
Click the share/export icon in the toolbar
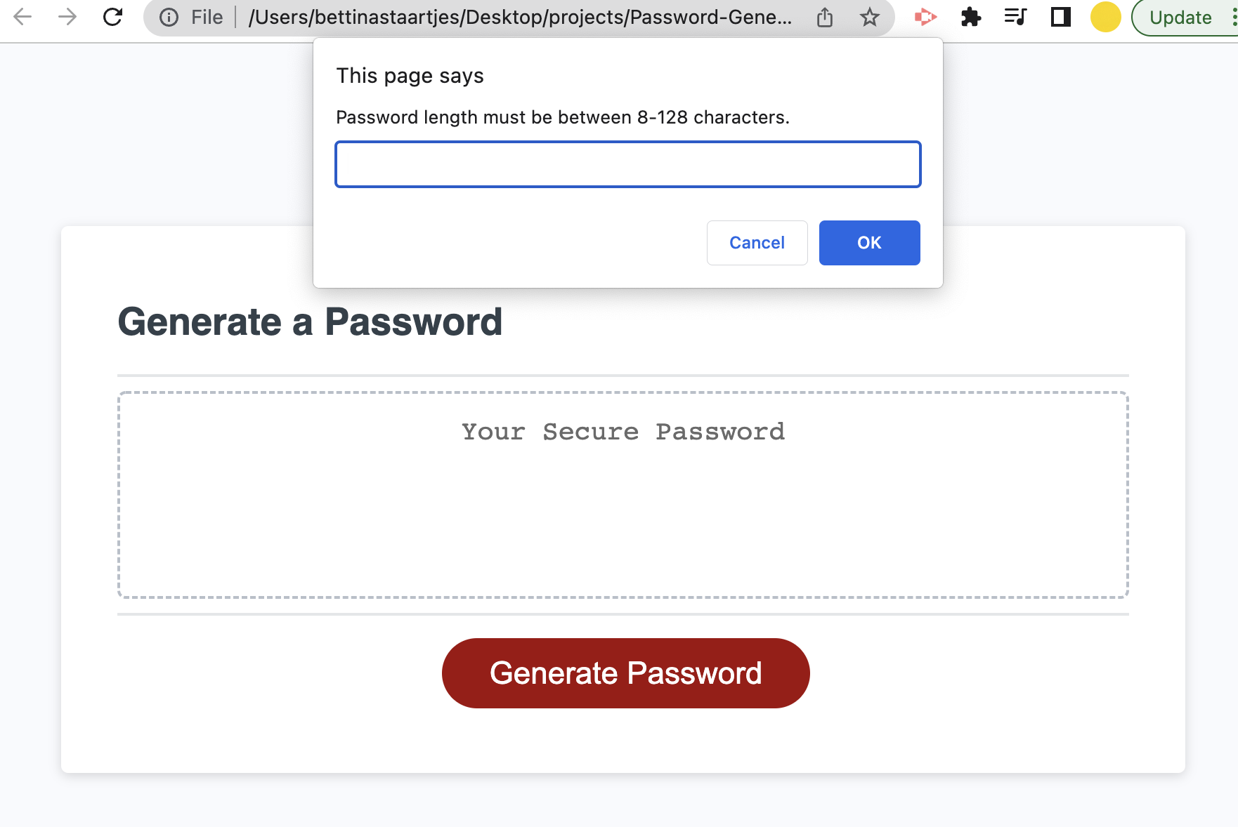823,18
